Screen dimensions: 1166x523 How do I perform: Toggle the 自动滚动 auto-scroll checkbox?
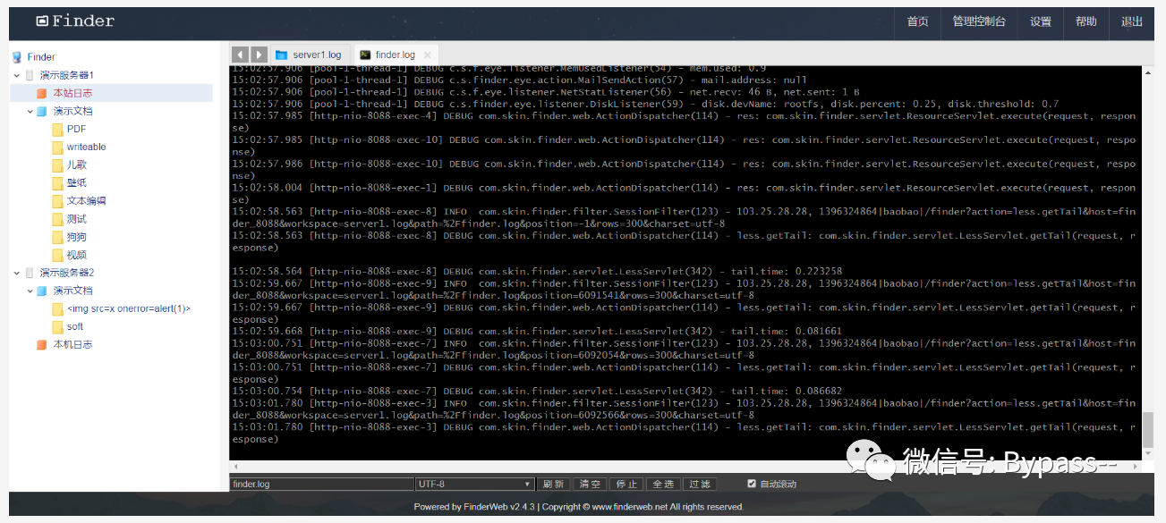tap(752, 484)
